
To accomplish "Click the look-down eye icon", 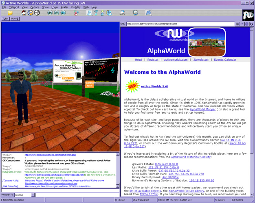I will pyautogui.click(x=63, y=13).
